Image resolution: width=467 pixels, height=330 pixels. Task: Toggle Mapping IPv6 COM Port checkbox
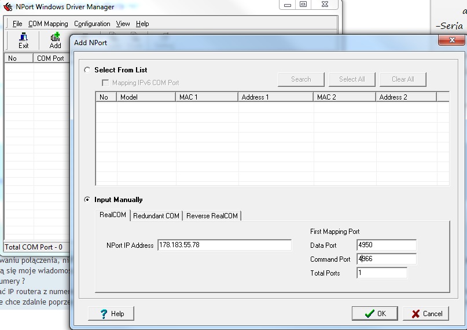click(105, 83)
